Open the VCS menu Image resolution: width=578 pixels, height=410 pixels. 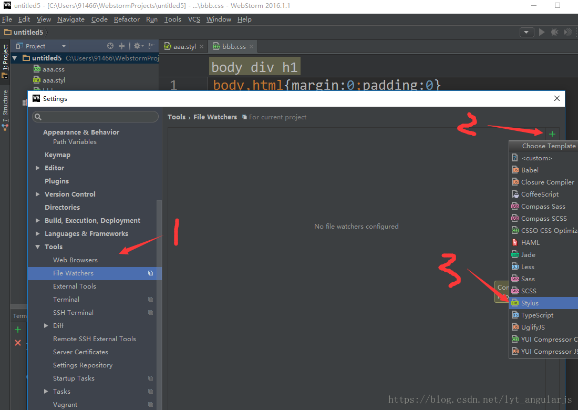point(194,19)
